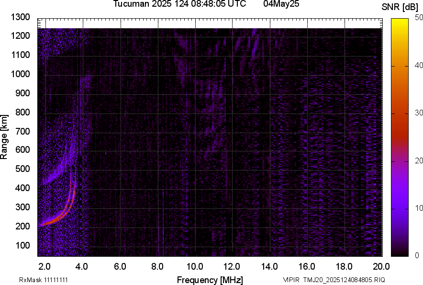Click the 'RxMask 11111111' text
The image size is (423, 285).
(44, 280)
